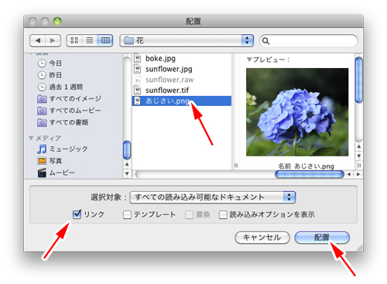The image size is (387, 284).
Task: Select the file あじさい.png
Action: 182,101
